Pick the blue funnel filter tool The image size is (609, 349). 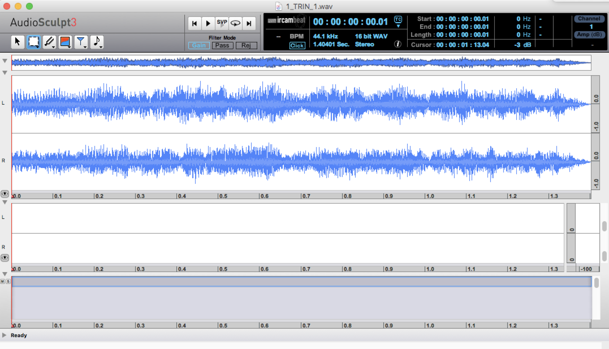(x=81, y=42)
